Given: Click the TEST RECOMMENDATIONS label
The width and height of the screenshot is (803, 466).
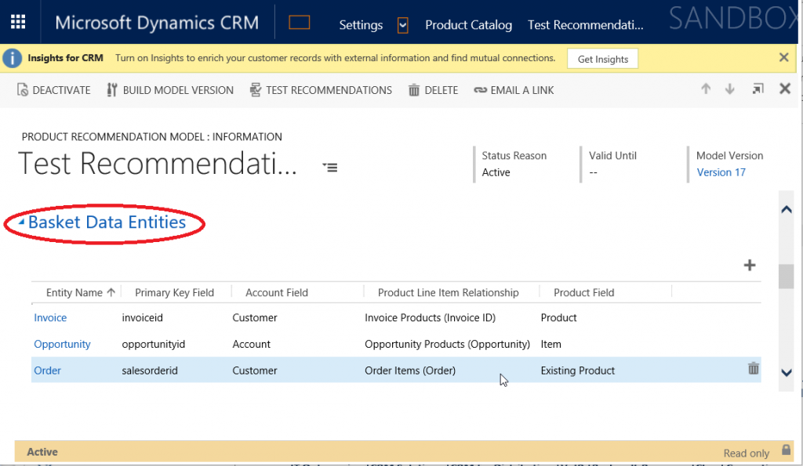Looking at the screenshot, I should [x=329, y=90].
